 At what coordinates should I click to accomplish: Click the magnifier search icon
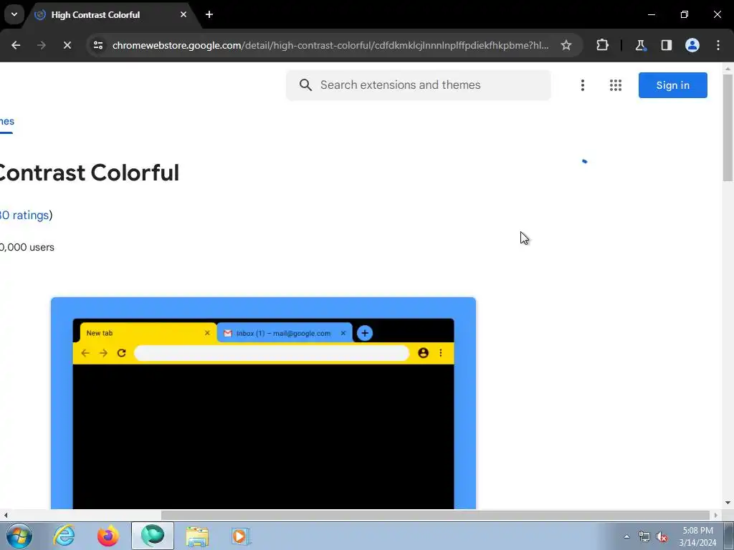pos(305,85)
